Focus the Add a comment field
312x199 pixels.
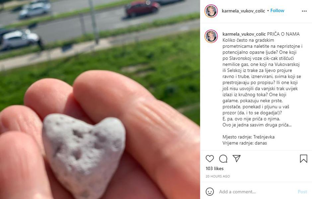[x=257, y=192]
